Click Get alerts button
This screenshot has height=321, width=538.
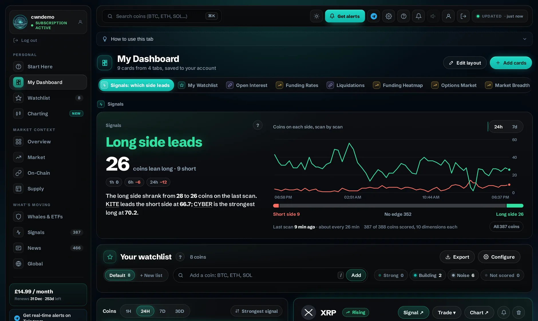tap(345, 16)
